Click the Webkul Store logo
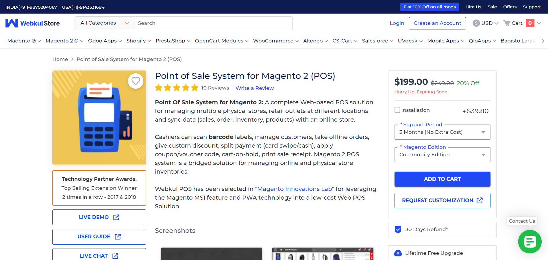 (x=33, y=23)
